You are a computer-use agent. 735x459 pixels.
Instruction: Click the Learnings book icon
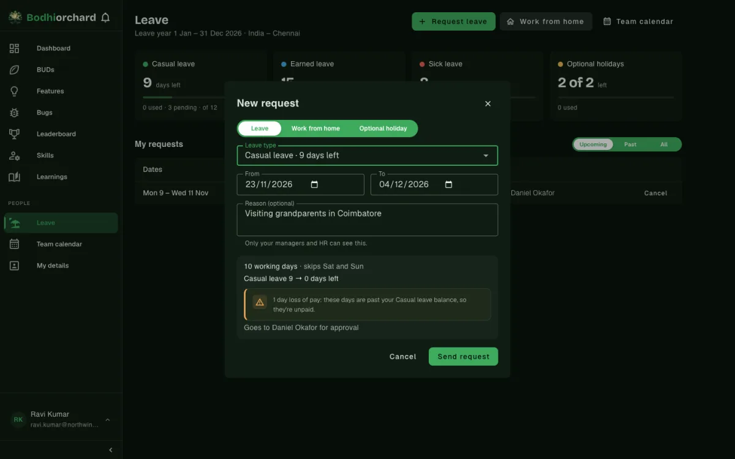click(x=14, y=177)
